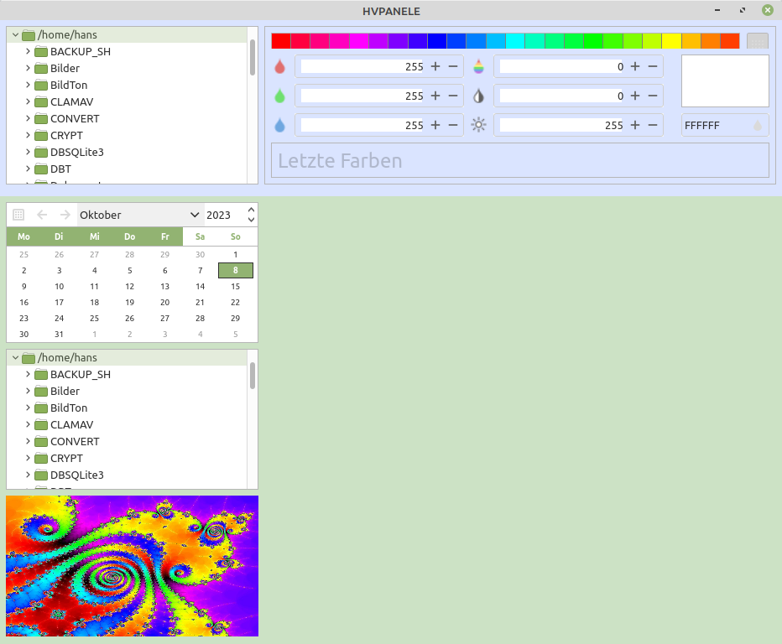Collapse /home/hans in the lower file tree
The width and height of the screenshot is (782, 644).
tap(15, 358)
